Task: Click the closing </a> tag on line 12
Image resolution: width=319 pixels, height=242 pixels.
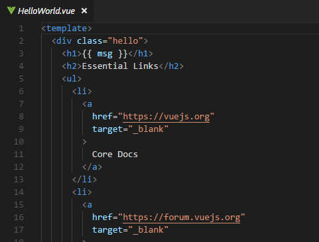Action: [92, 167]
